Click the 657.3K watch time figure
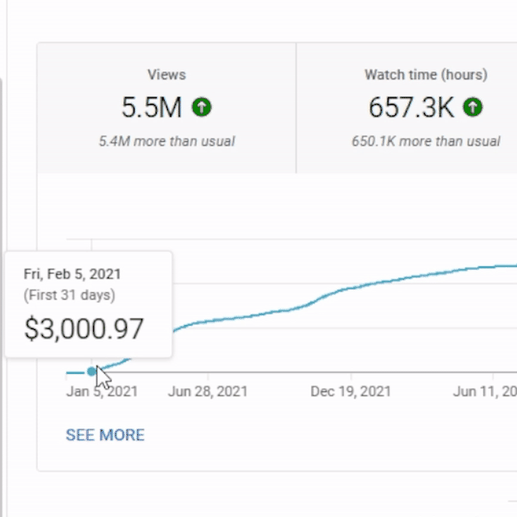The height and width of the screenshot is (517, 517). [x=412, y=108]
